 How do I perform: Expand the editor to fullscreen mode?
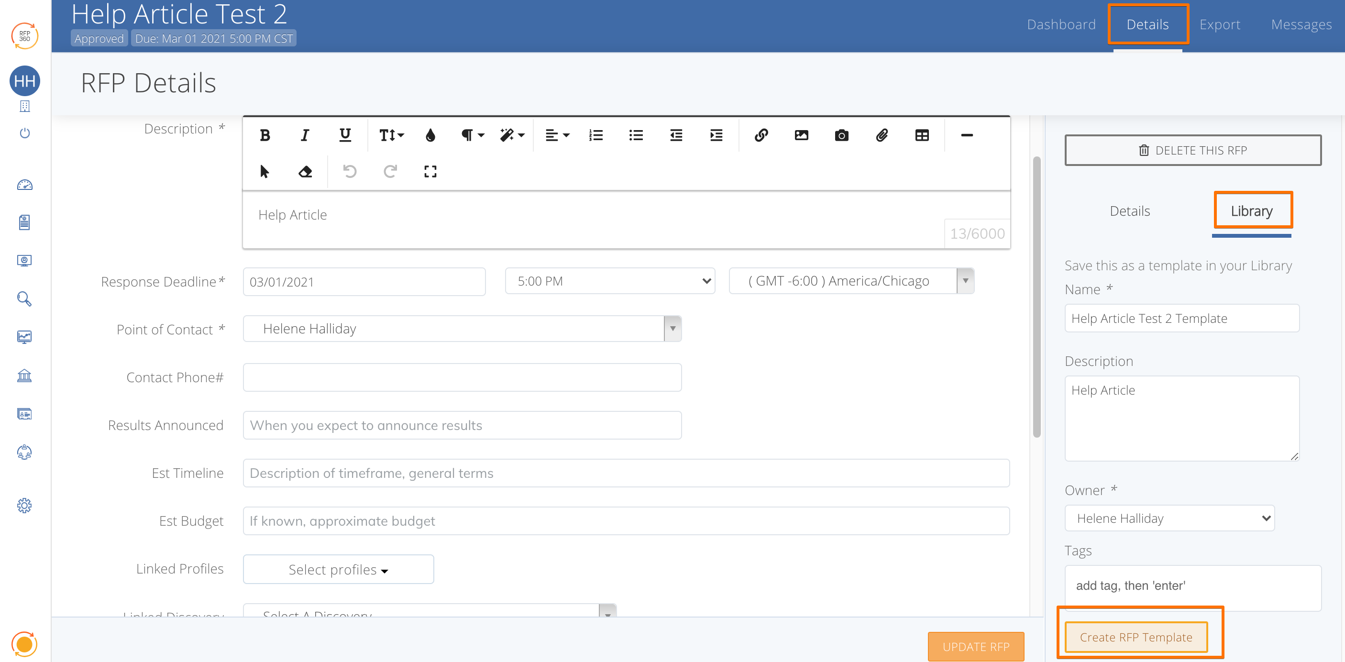coord(430,171)
